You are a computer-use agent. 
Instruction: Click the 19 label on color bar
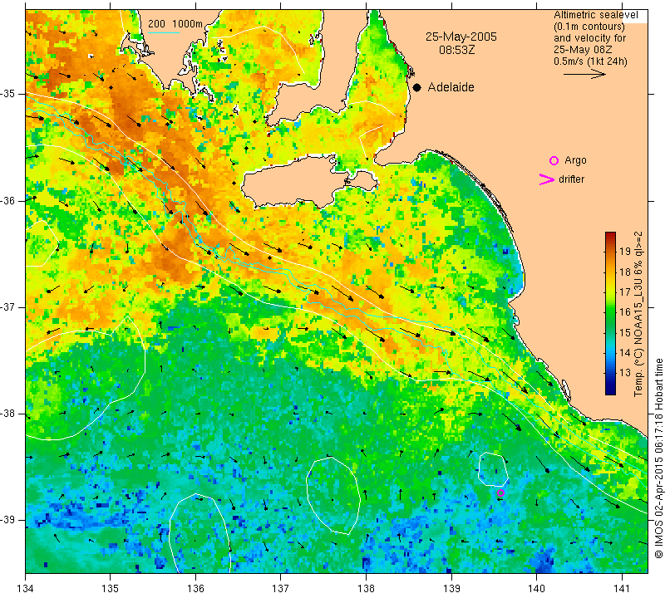(x=625, y=252)
